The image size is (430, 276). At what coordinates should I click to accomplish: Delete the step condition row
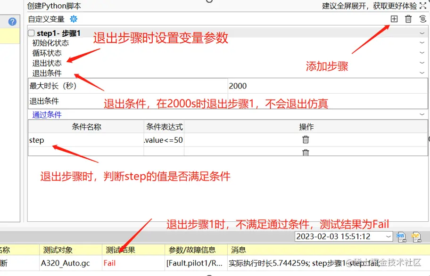306,139
